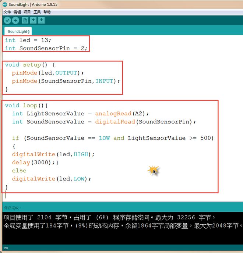The width and height of the screenshot is (243, 253).
Task: Open the 文件 (File) menu
Action: coord(7,12)
